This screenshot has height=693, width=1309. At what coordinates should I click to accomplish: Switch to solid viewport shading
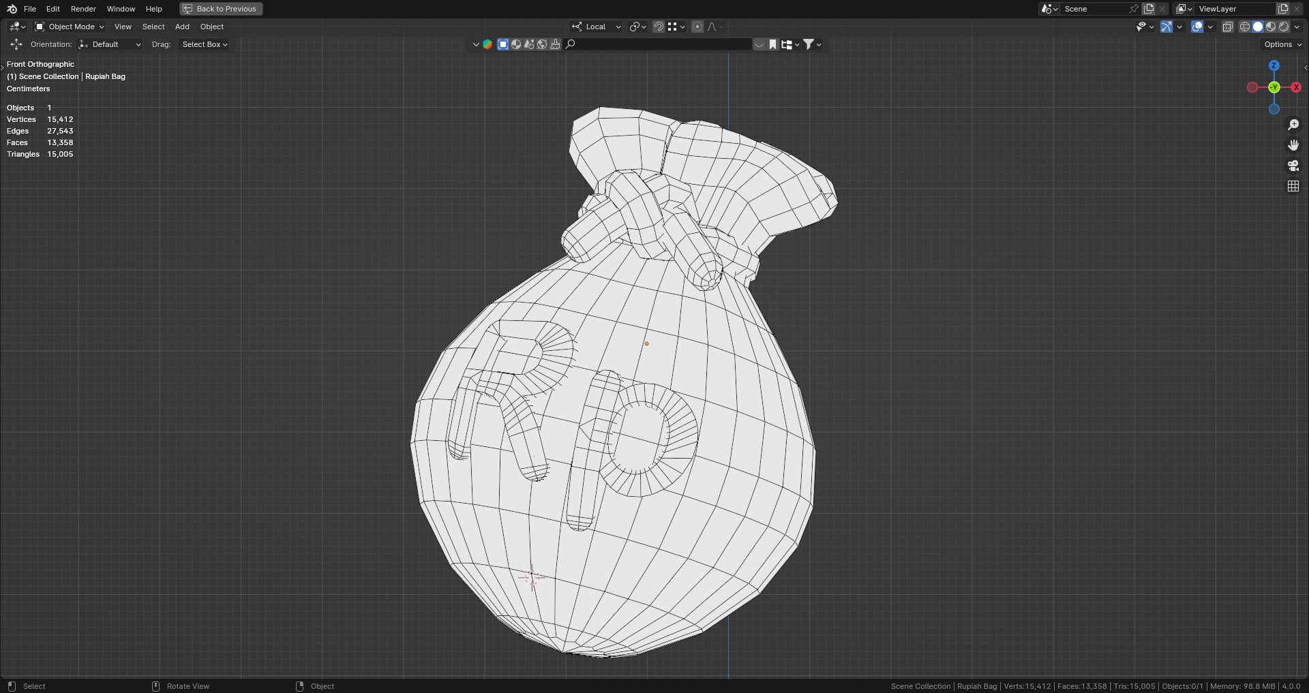point(1258,27)
